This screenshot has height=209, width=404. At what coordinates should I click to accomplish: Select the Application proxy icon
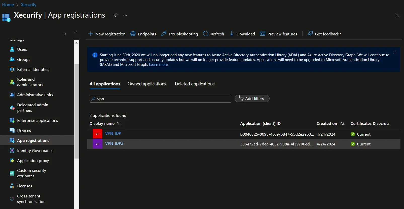[x=12, y=161]
